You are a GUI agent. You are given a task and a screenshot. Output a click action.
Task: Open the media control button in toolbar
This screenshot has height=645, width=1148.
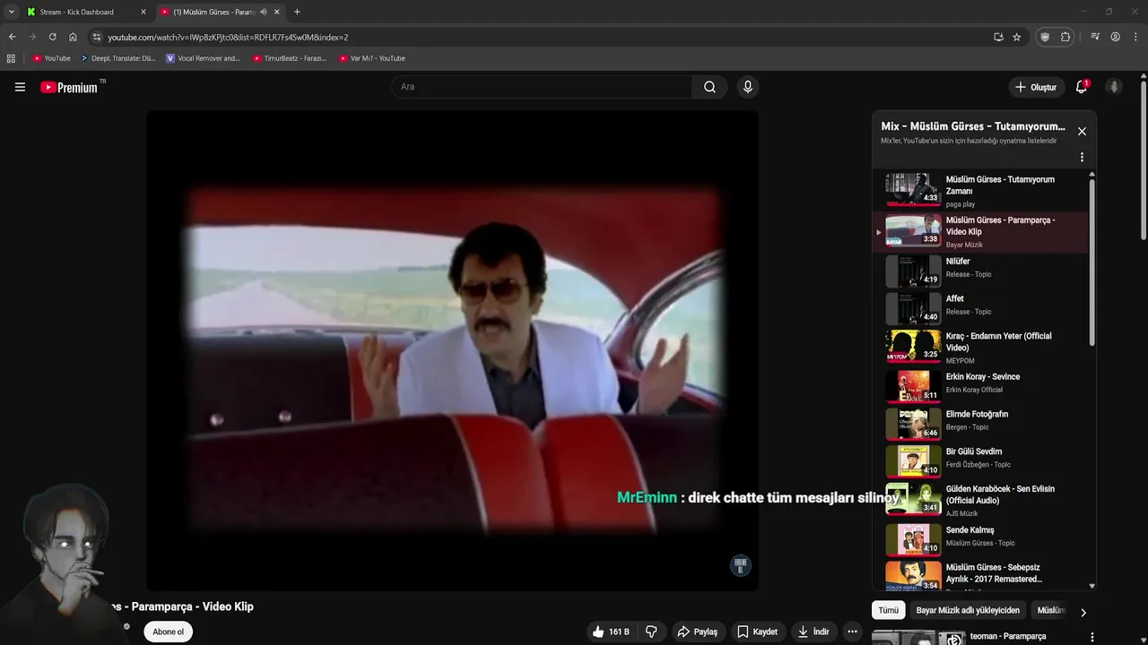1095,37
